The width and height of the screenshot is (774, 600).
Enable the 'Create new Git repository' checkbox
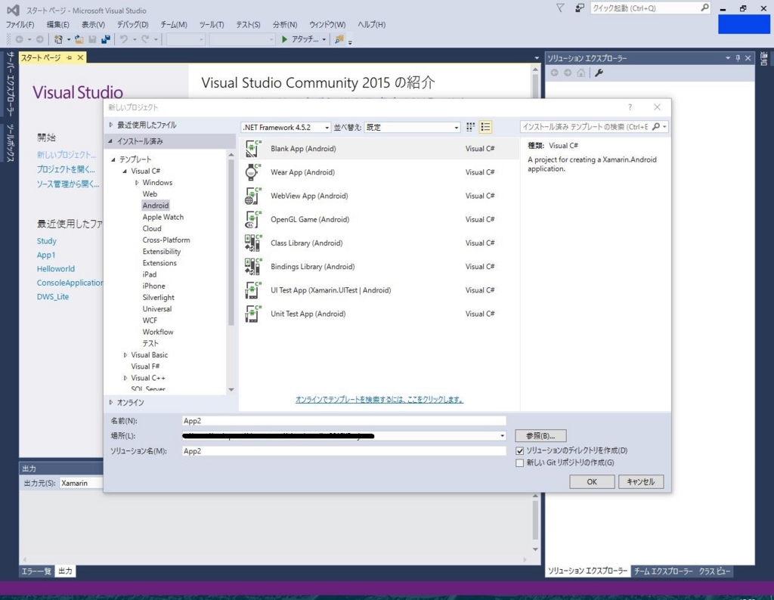tap(519, 462)
